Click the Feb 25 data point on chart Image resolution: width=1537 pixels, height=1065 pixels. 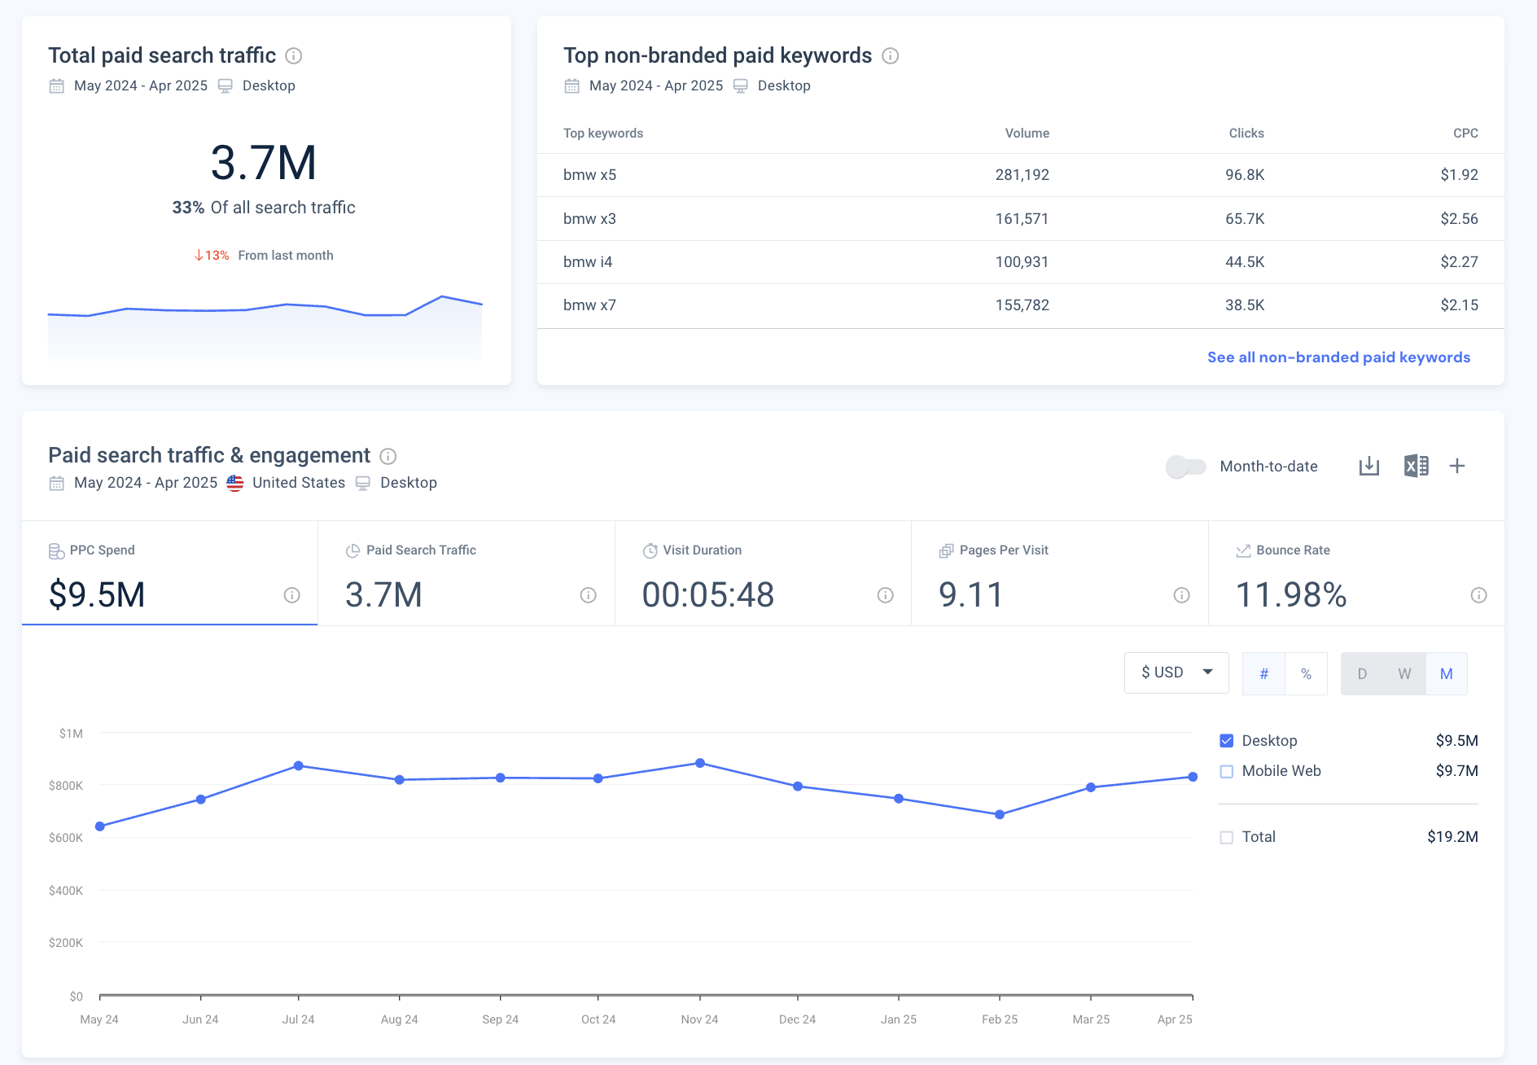point(1000,814)
